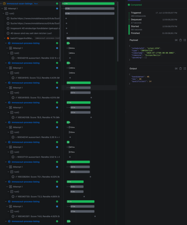Select the '40 davon sind neu seit dem letzten Lauf' row
The height and width of the screenshot is (225, 187).
[30, 33]
